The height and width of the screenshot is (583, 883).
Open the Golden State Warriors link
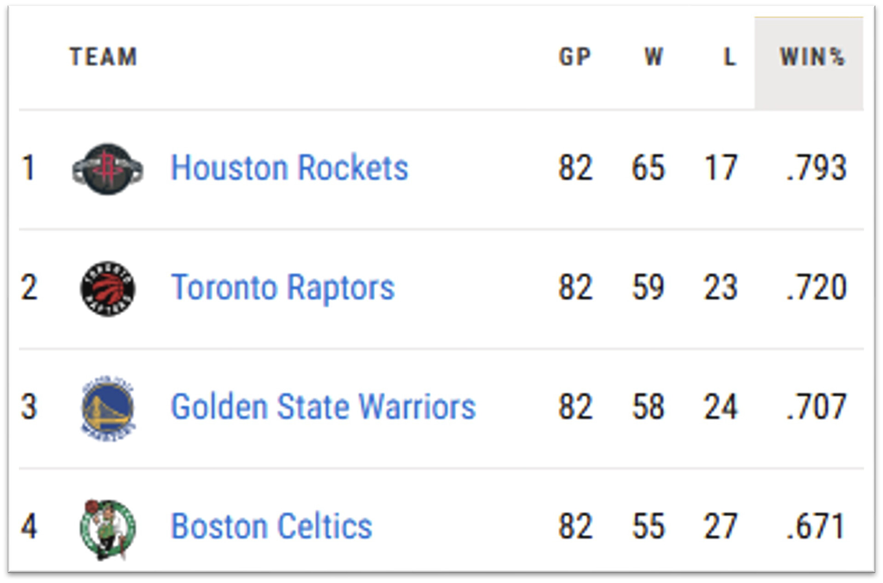323,407
